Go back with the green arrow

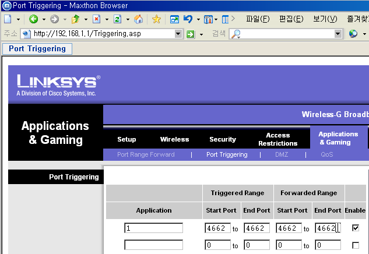[x=33, y=19]
